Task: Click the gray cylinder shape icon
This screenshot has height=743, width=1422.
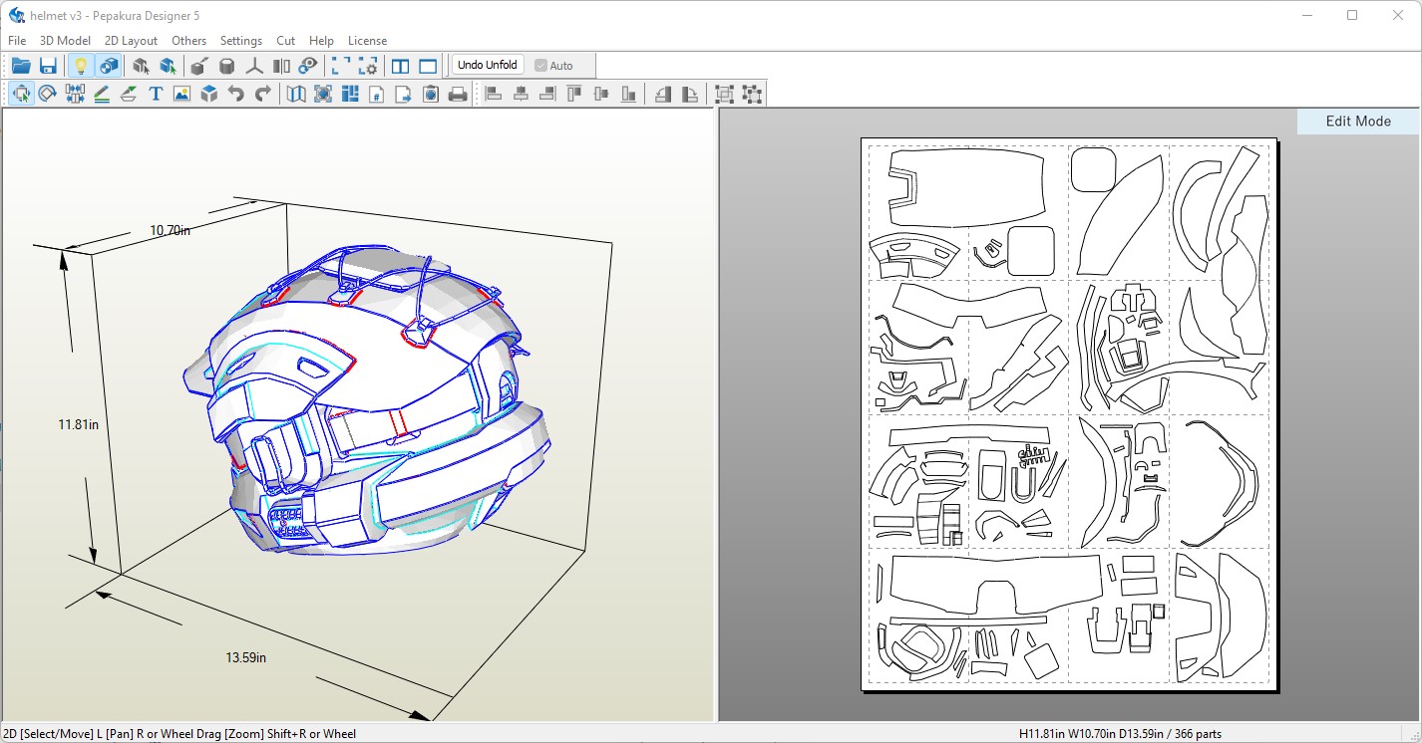Action: [x=227, y=66]
